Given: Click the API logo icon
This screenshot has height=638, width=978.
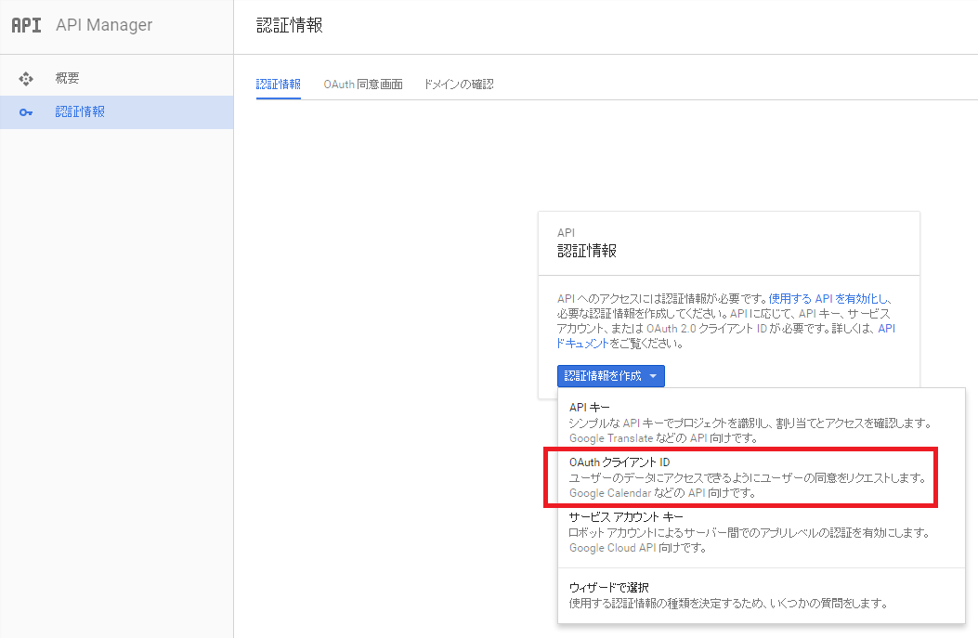Looking at the screenshot, I should coord(26,25).
